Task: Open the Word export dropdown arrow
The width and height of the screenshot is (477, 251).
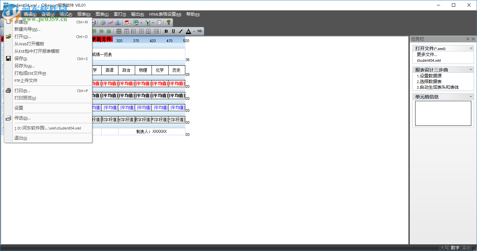Action: click(153, 23)
